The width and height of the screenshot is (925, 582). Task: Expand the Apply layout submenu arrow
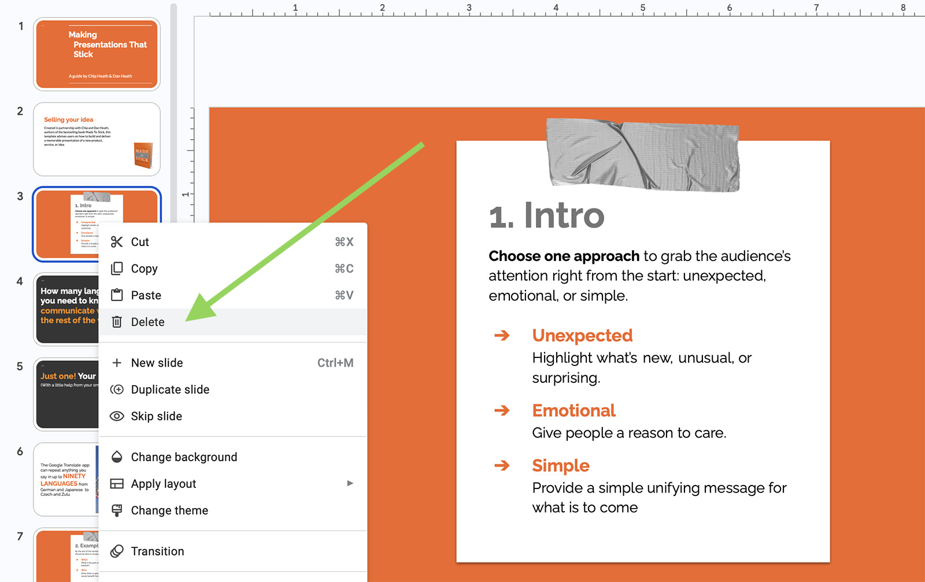[350, 483]
